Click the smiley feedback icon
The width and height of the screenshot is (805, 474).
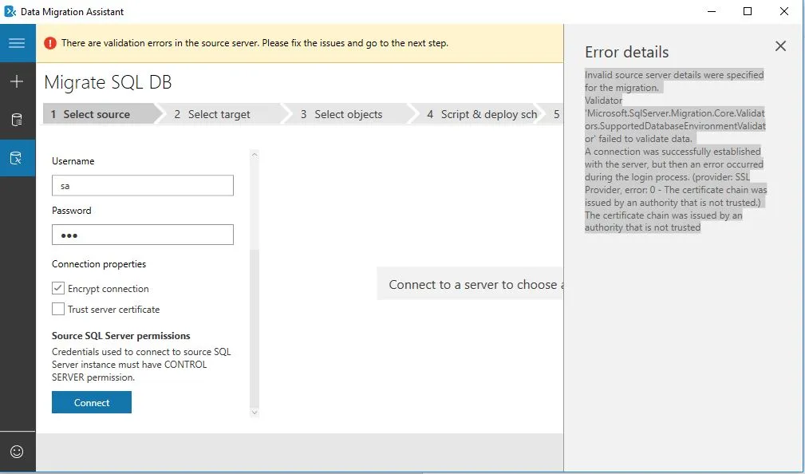click(x=17, y=452)
